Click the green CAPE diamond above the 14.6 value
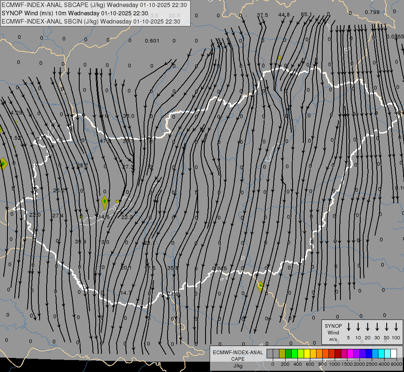 pyautogui.click(x=105, y=202)
